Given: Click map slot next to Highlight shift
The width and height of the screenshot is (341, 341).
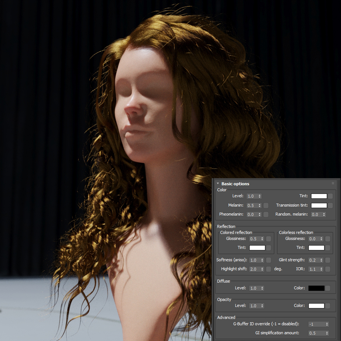Looking at the screenshot, I should [x=269, y=269].
